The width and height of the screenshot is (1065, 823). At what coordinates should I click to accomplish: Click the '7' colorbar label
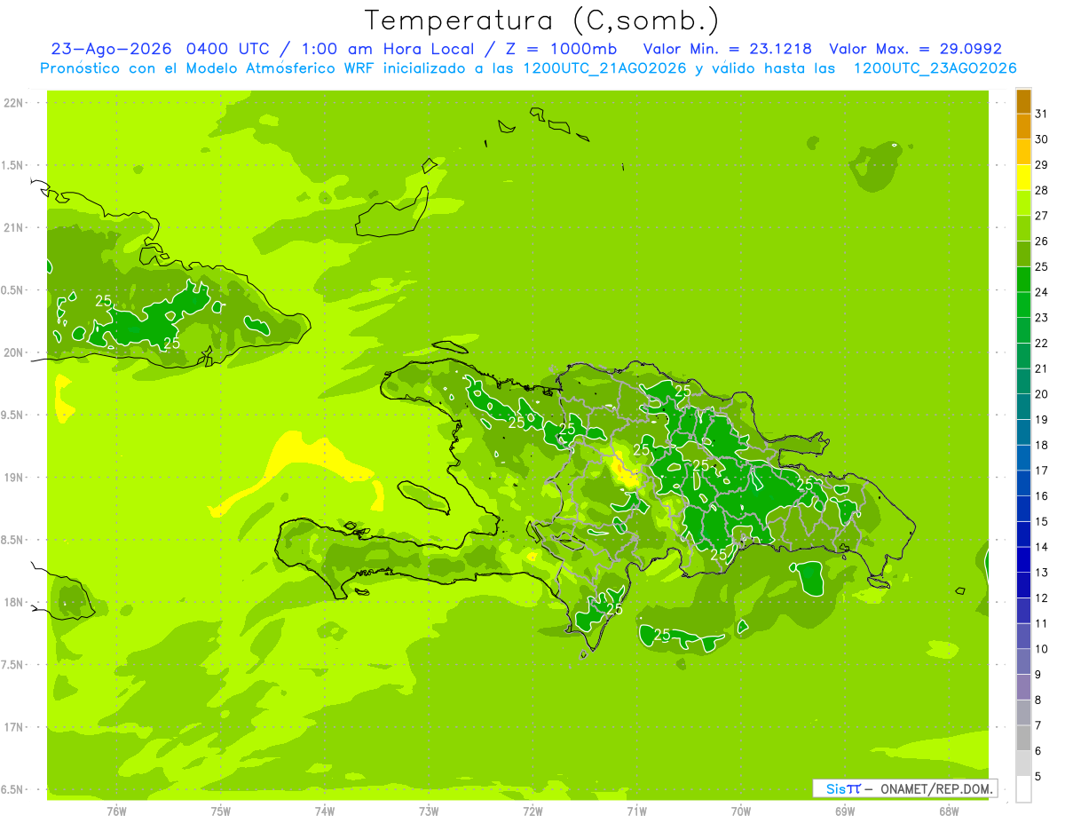(1038, 726)
